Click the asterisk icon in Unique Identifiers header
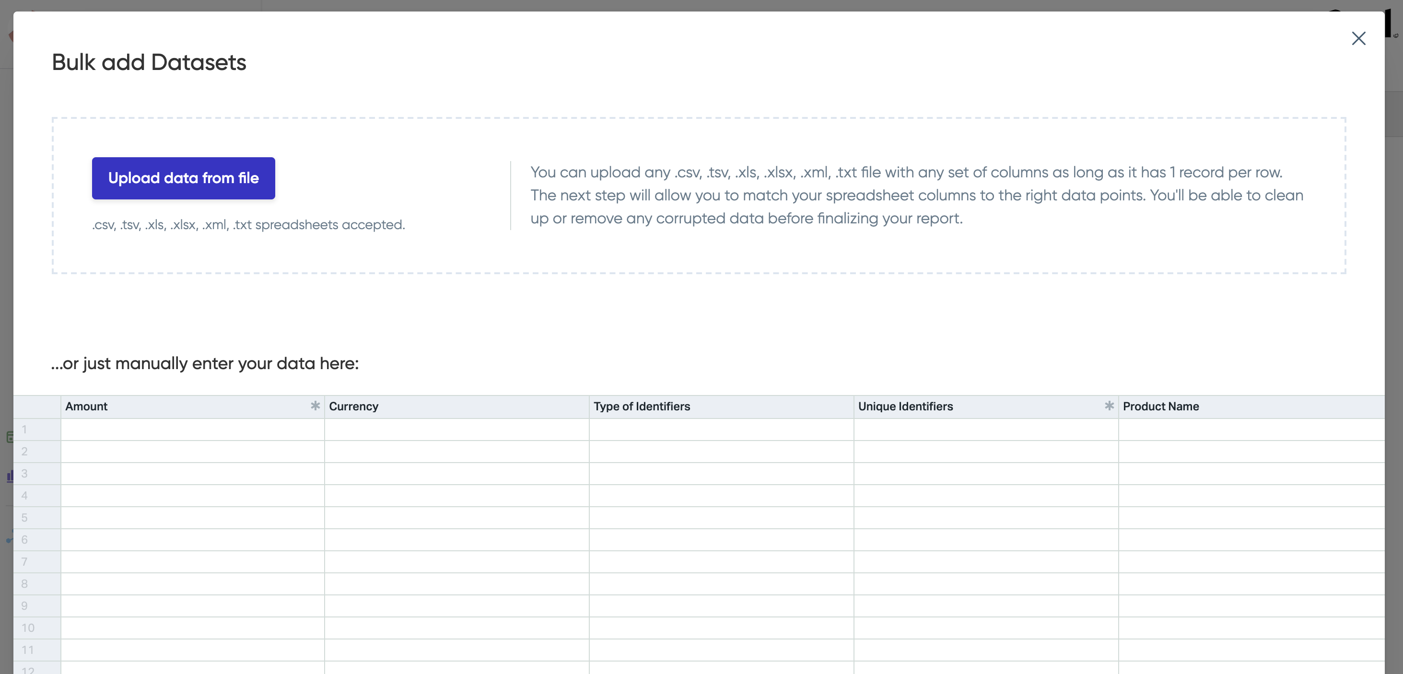1403x674 pixels. [x=1109, y=406]
